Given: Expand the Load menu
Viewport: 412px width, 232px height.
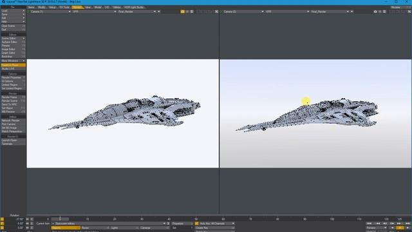Looking at the screenshot, I should (13, 11).
